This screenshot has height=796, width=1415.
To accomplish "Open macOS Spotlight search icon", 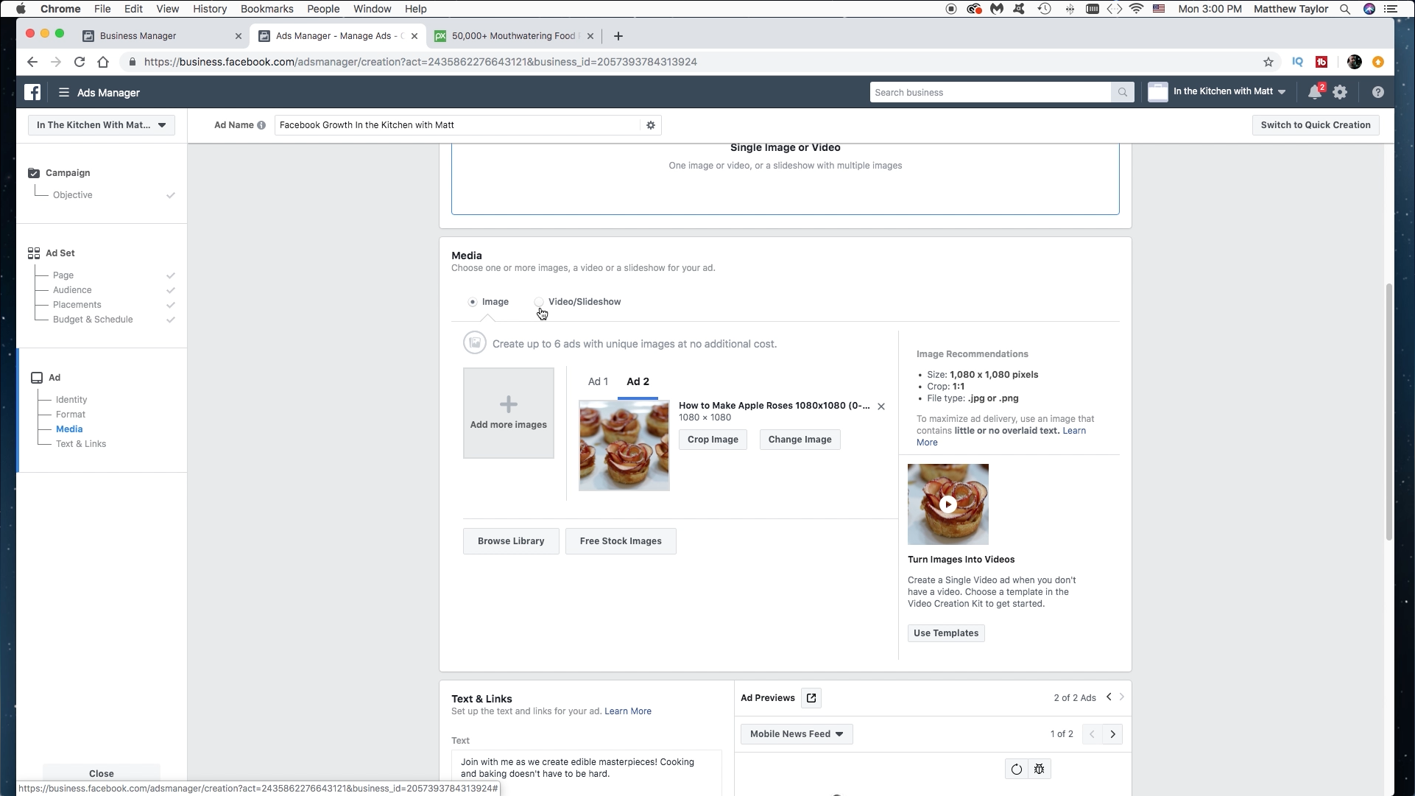I will coord(1344,9).
